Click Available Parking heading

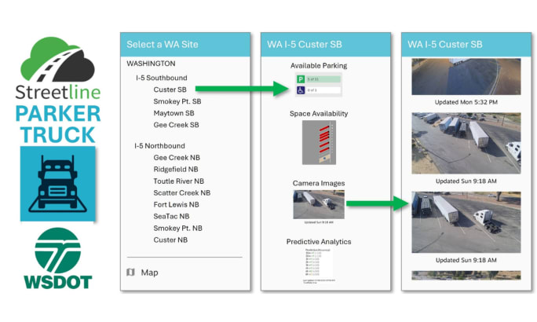coord(319,66)
